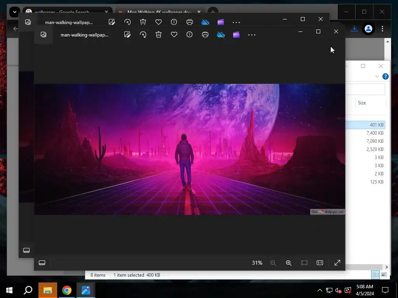Rotate the image in front Photos window
Screen dimensions: 398x298
[x=143, y=35]
